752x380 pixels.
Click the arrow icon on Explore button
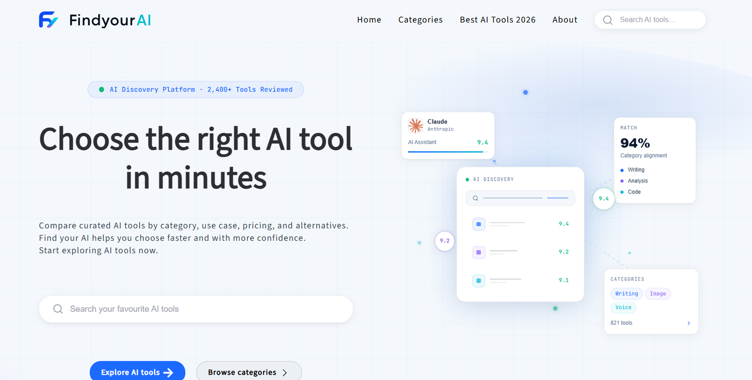pyautogui.click(x=168, y=372)
